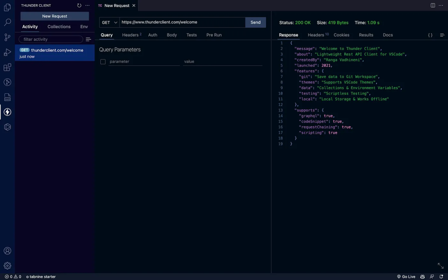Click the response formatting braces icon
448x280 pixels.
pyautogui.click(x=430, y=35)
